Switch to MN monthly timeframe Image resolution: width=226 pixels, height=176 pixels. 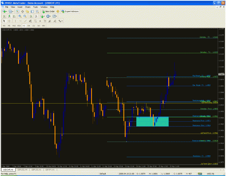(x=43, y=26)
